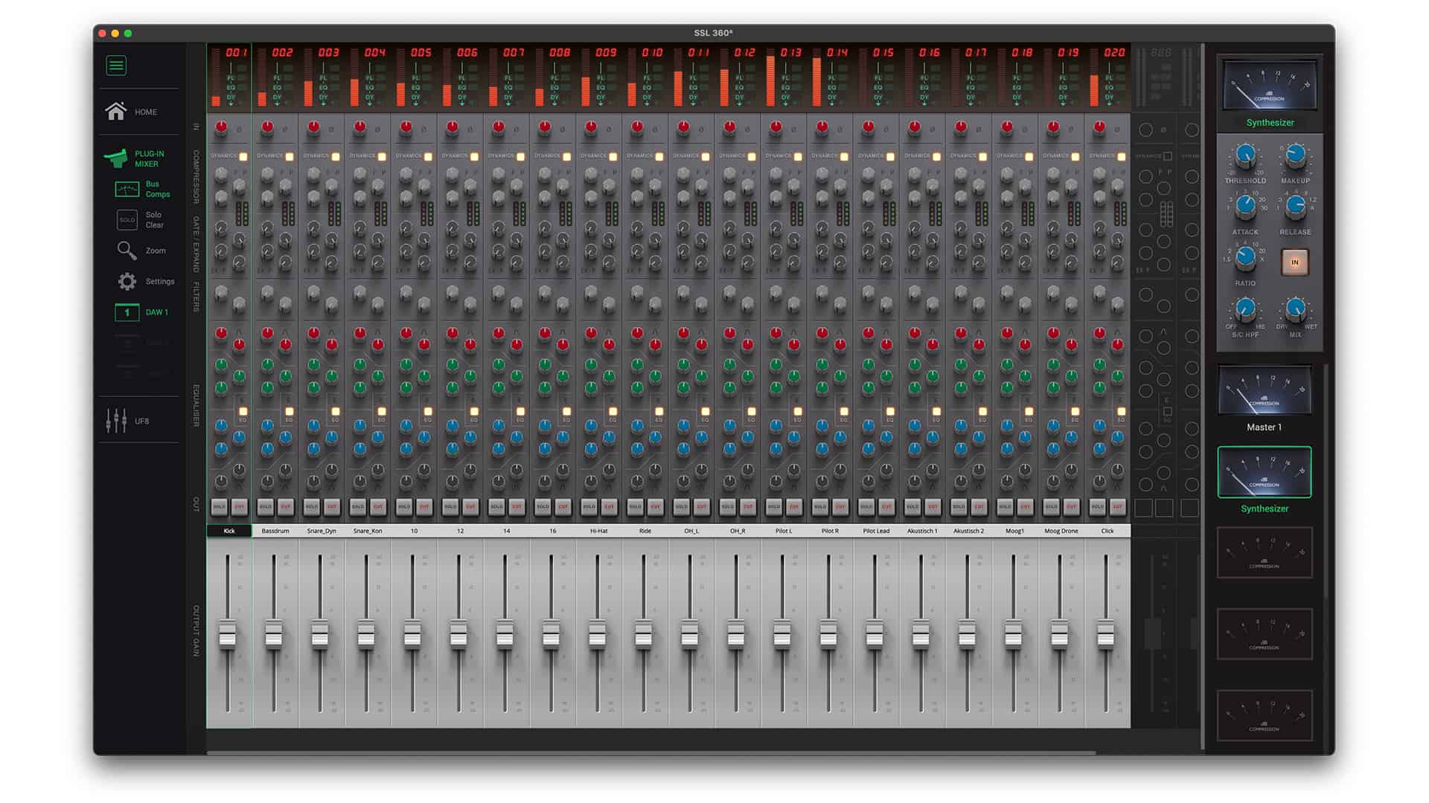
Task: Toggle the EQ in switch on Bassdrum channel
Action: coord(289,411)
